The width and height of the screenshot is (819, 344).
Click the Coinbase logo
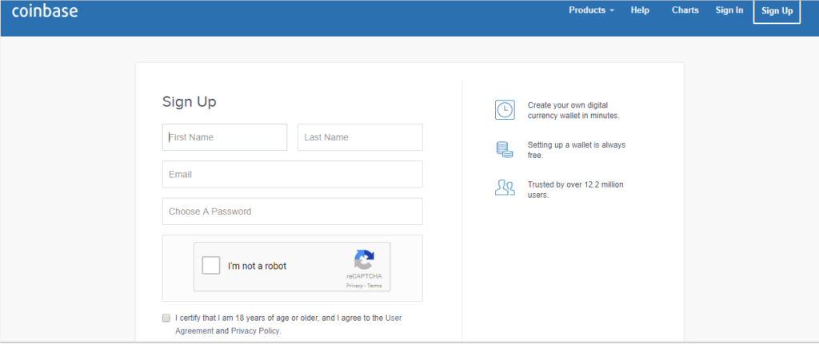coord(45,11)
